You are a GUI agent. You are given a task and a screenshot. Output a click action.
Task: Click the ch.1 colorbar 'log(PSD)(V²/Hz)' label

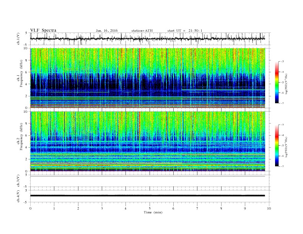[x=286, y=83]
